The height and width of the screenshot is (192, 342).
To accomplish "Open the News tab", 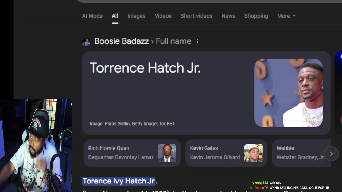I will [x=228, y=16].
